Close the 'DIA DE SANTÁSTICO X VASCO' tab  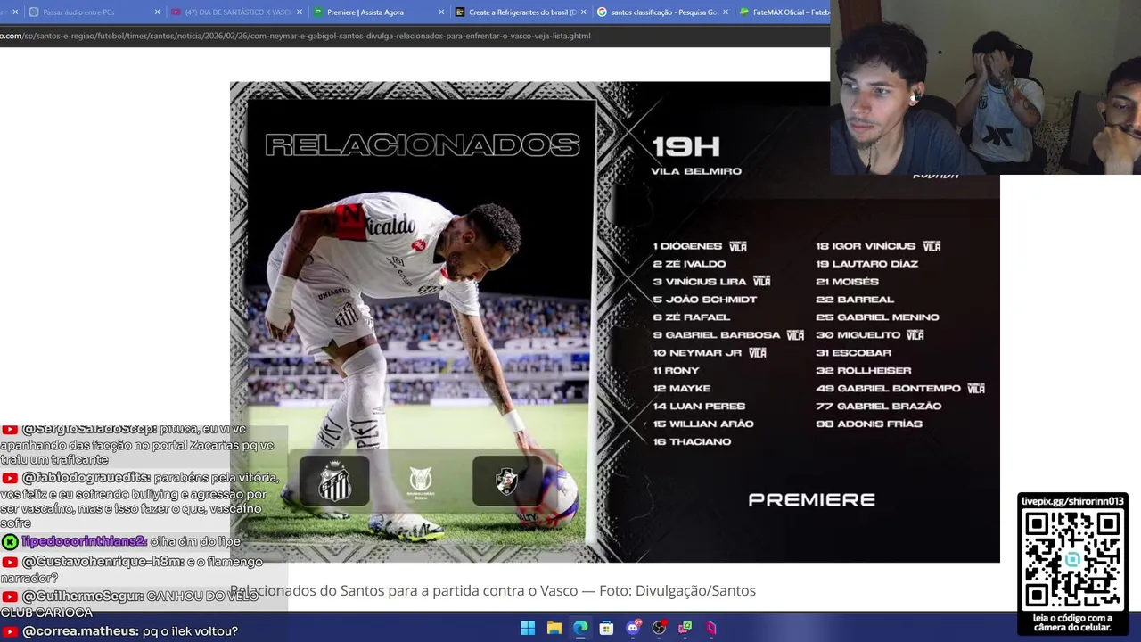tap(299, 12)
